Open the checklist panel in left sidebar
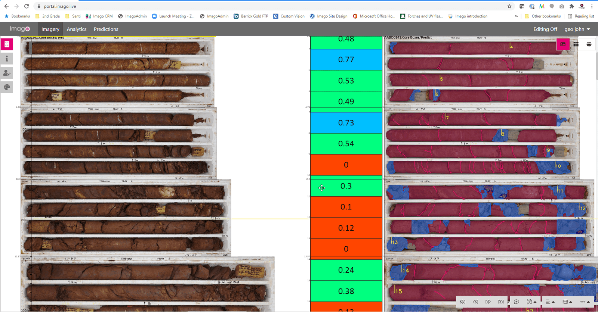598x312 pixels. [x=7, y=44]
